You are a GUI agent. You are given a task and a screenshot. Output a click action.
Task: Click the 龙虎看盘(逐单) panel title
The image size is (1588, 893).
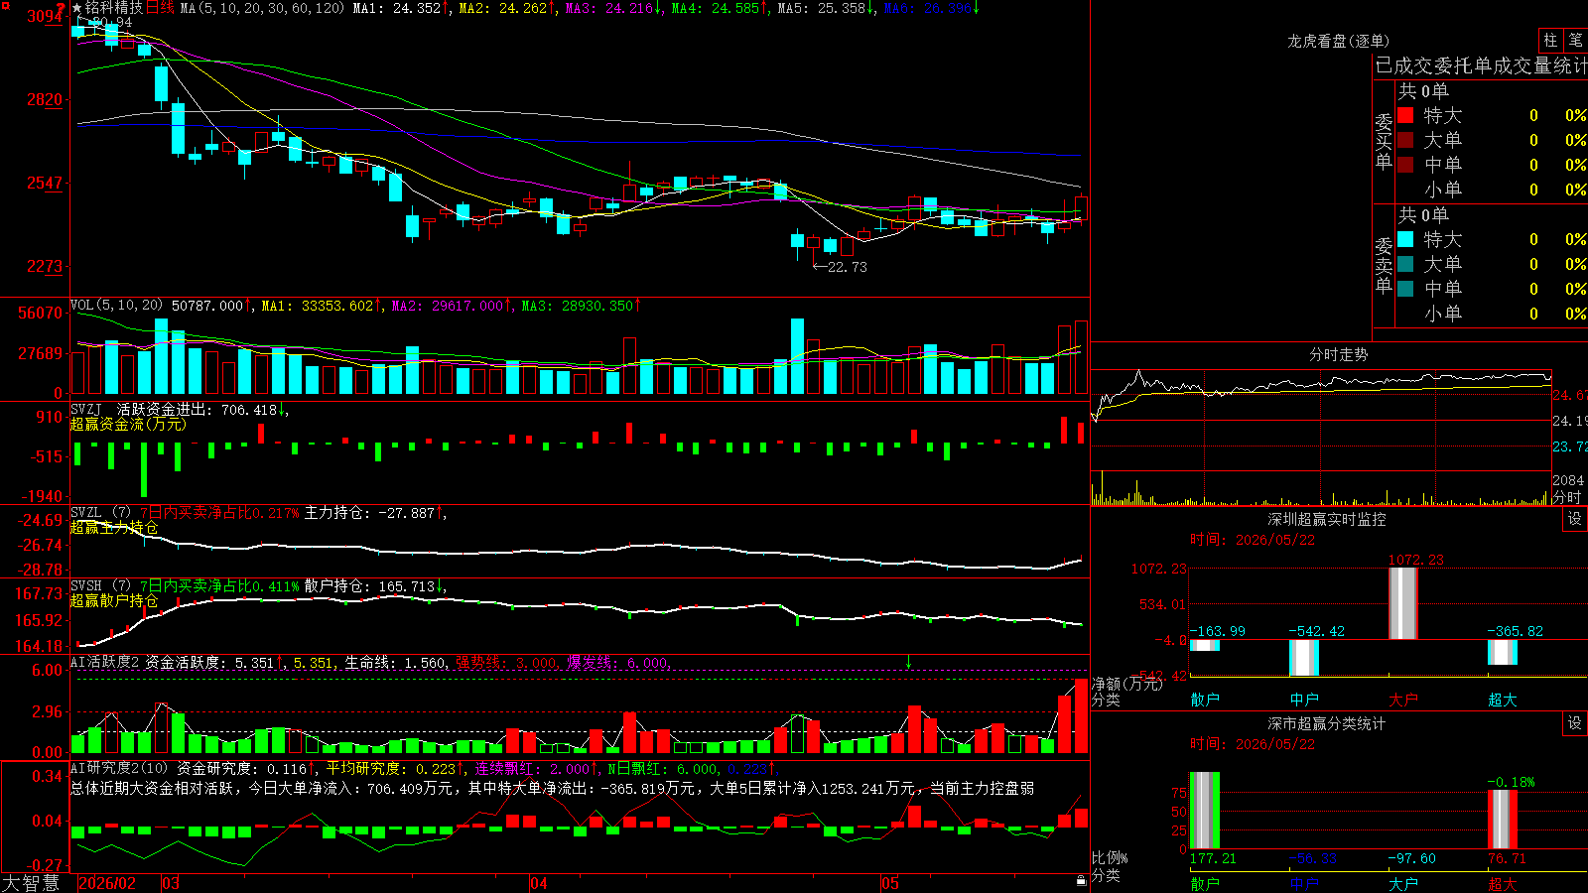coord(1338,41)
